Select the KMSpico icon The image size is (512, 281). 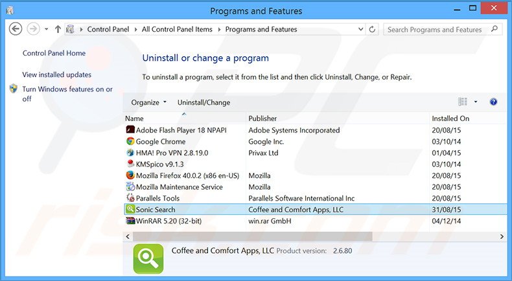tap(130, 164)
